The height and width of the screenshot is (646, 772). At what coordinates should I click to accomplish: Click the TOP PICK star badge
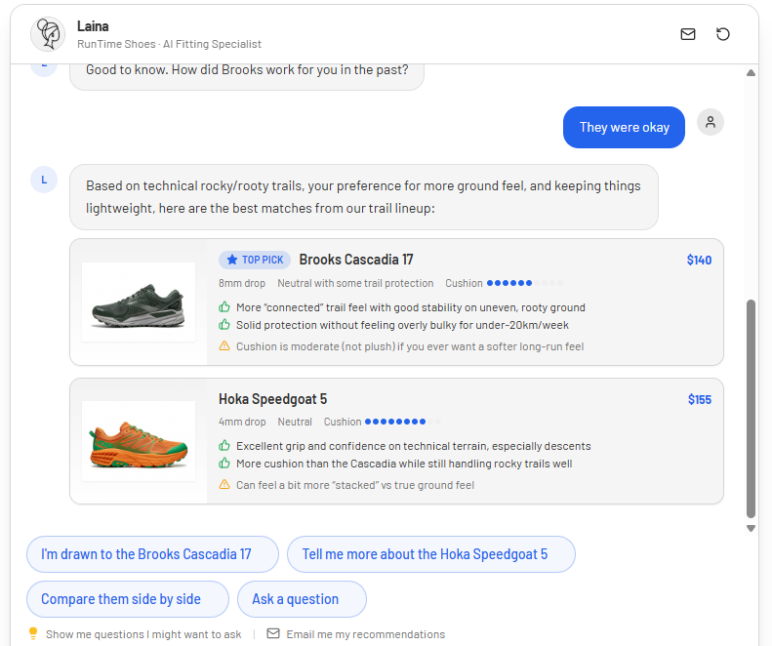tap(255, 260)
